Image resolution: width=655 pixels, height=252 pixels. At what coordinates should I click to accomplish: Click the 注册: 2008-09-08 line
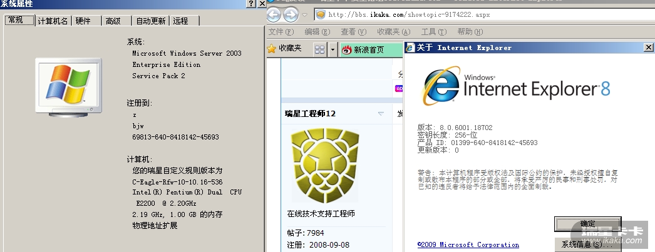pyautogui.click(x=318, y=244)
